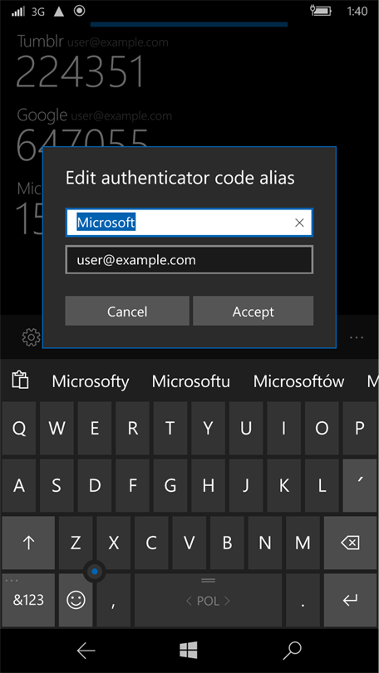Switch to the &123 symbols keyboard

[28, 601]
